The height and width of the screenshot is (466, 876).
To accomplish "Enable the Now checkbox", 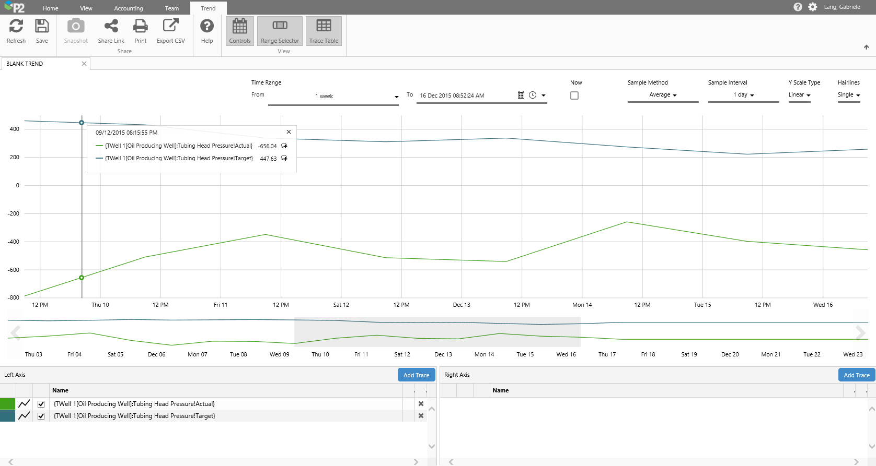I will click(574, 95).
